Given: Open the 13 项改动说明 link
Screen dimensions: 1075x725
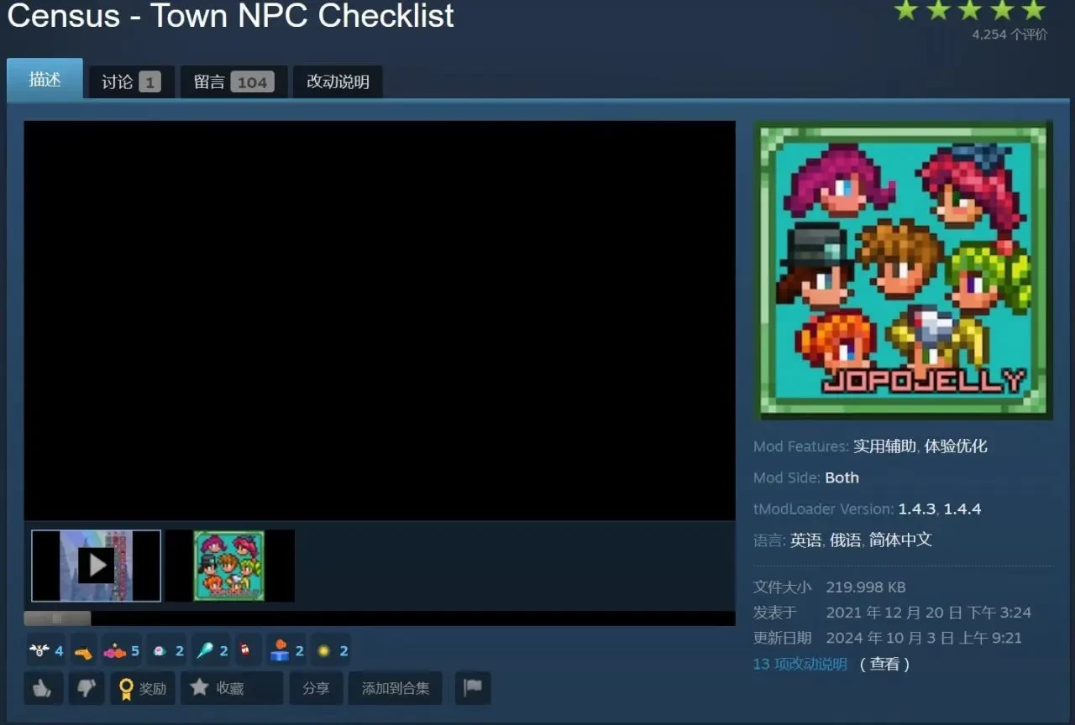Looking at the screenshot, I should pyautogui.click(x=800, y=664).
